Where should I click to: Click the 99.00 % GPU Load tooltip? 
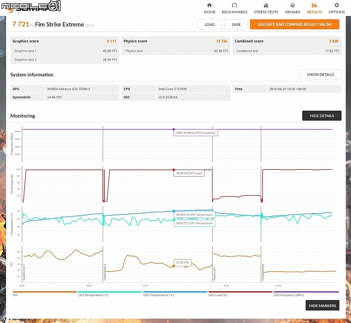189,173
